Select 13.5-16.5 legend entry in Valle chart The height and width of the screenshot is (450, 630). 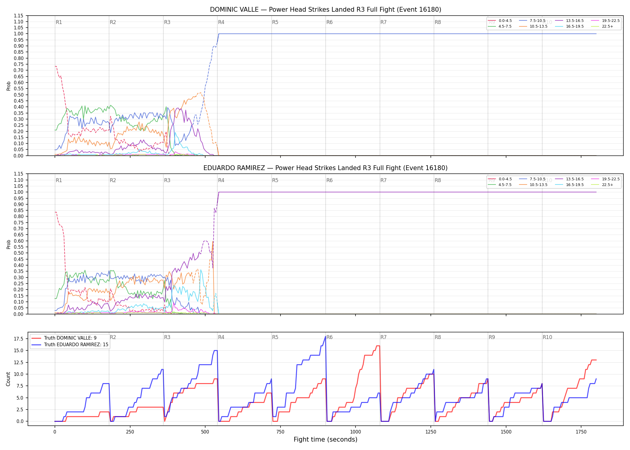click(x=569, y=21)
